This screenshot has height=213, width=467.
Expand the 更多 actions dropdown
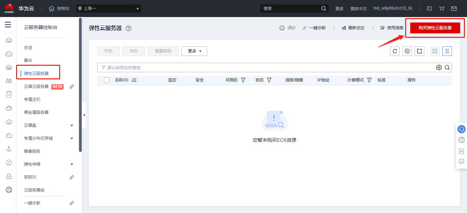point(194,51)
